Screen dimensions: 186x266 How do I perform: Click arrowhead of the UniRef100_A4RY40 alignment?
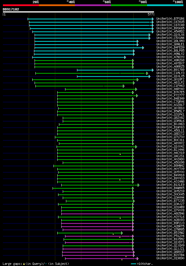coord(136,89)
